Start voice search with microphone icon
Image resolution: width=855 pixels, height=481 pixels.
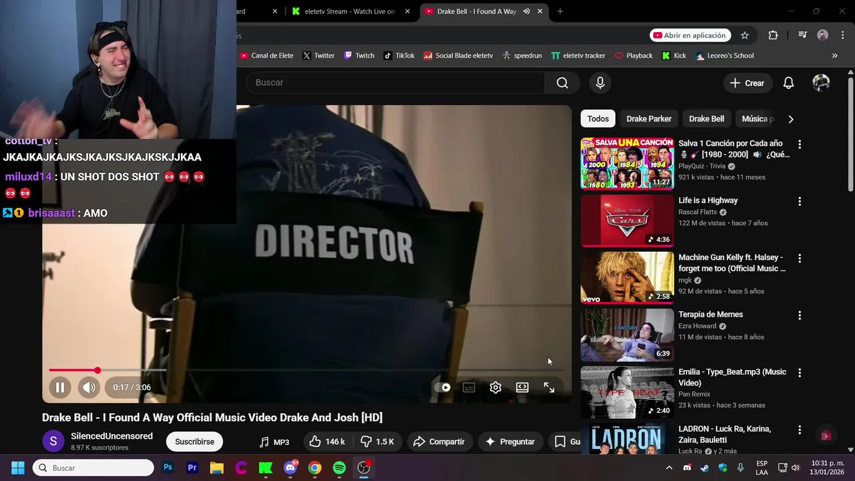pos(600,83)
